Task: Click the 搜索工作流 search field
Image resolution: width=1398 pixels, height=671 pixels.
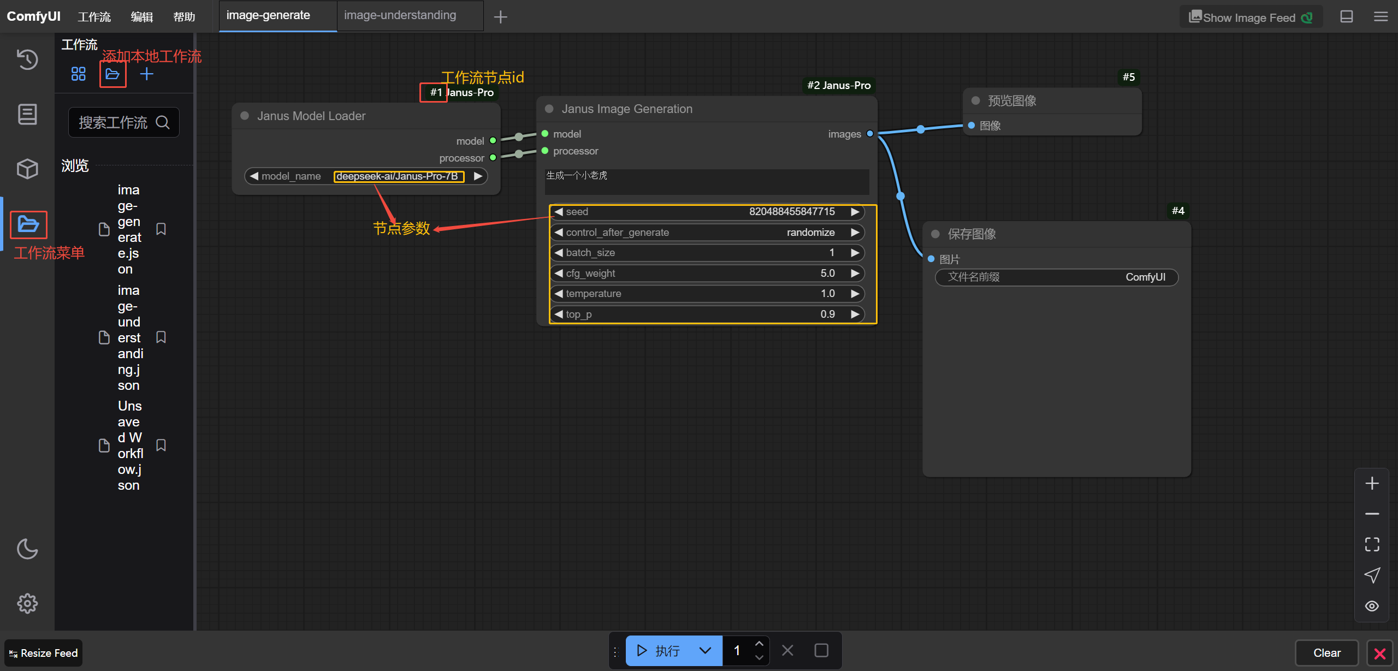Action: click(115, 122)
